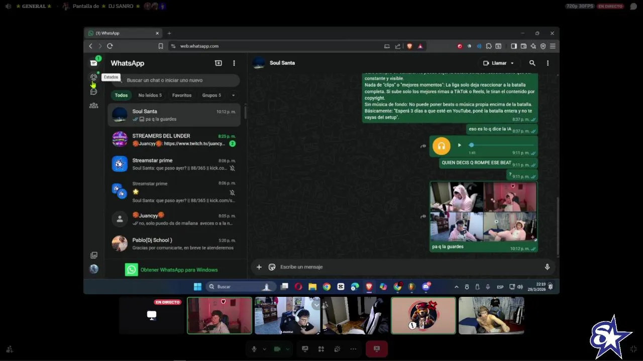643x361 pixels.
Task: Open the Soul Santa contact header
Action: pyautogui.click(x=282, y=63)
